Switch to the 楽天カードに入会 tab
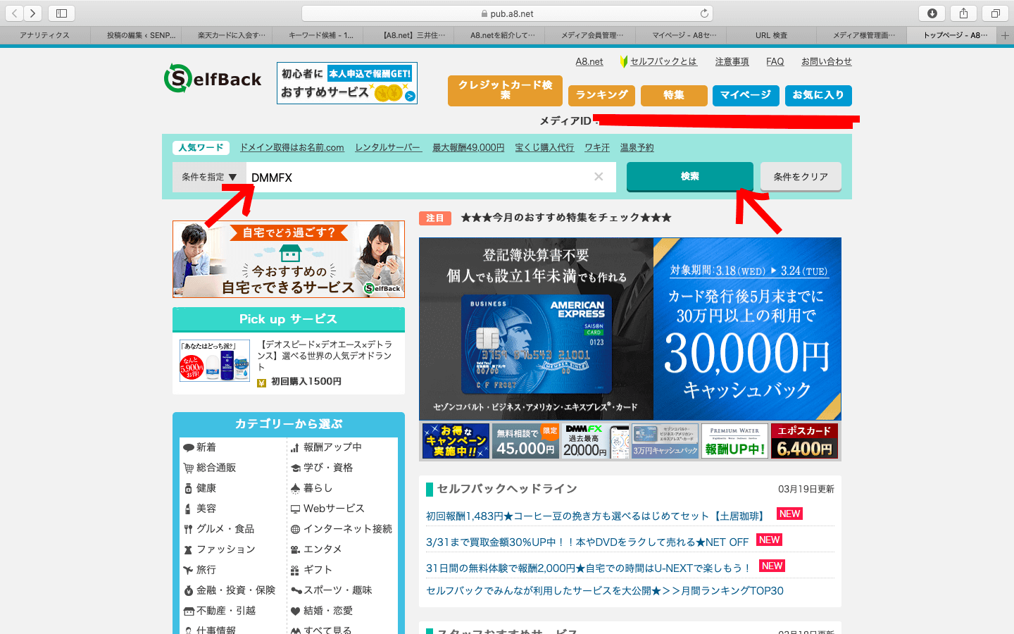This screenshot has width=1014, height=634. (x=227, y=35)
